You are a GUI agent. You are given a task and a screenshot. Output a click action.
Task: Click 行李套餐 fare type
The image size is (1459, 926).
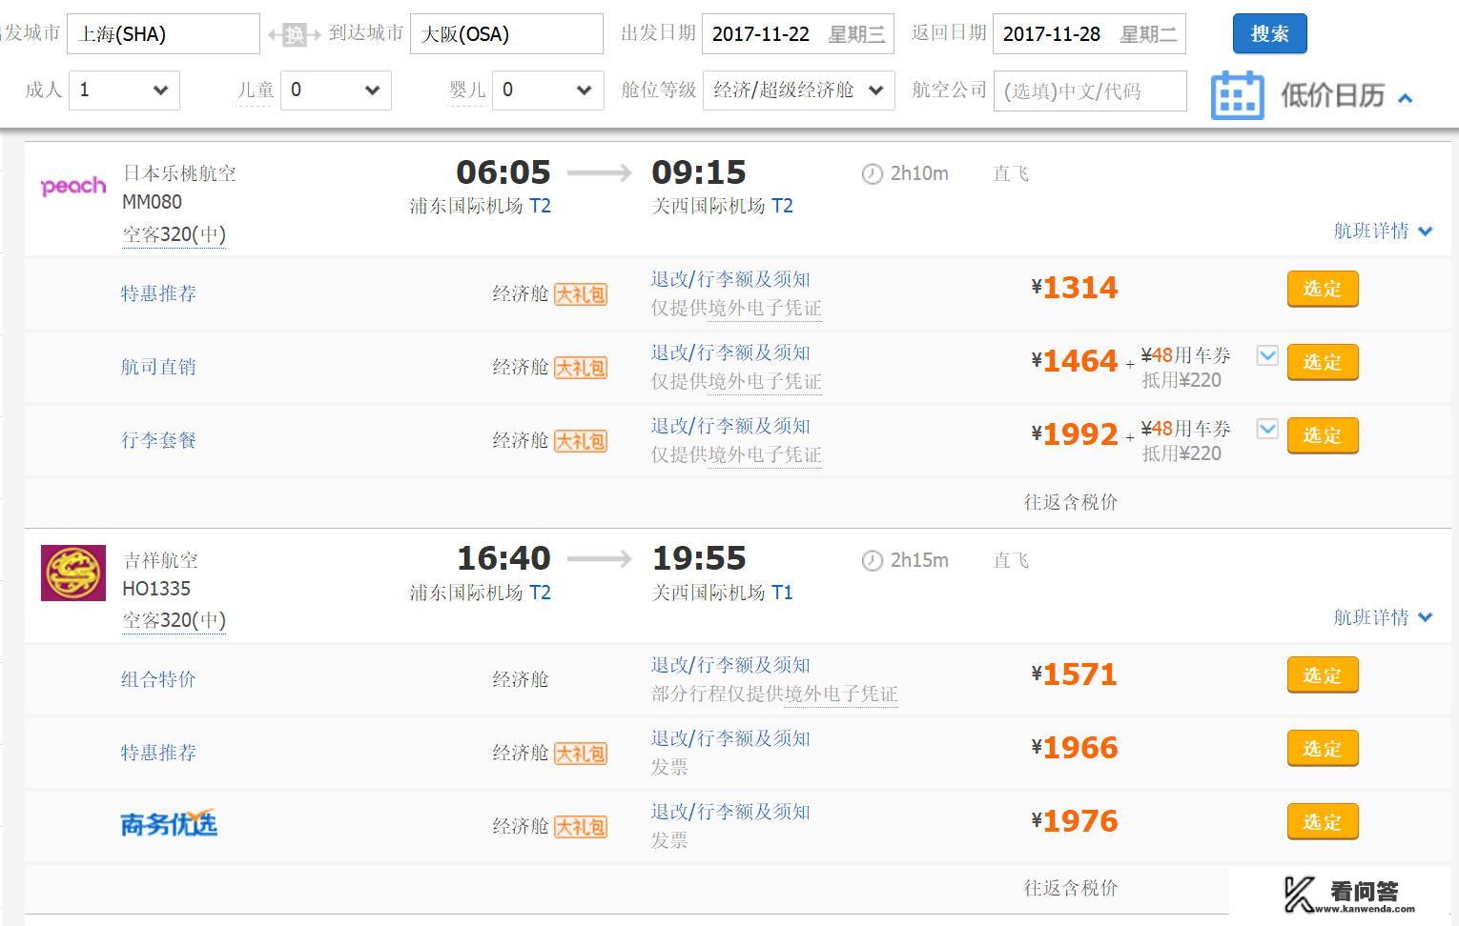coord(158,440)
